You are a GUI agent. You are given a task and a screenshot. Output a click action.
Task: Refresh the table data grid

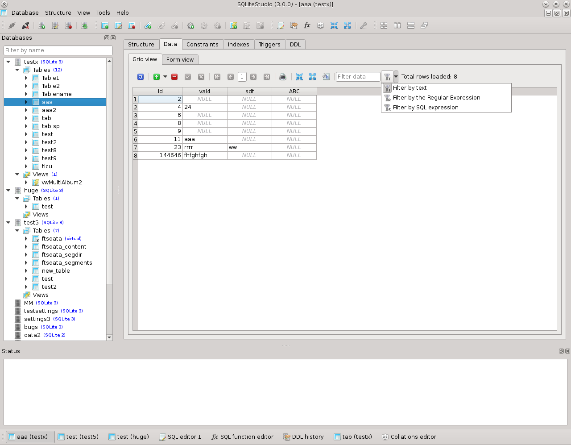click(x=140, y=76)
